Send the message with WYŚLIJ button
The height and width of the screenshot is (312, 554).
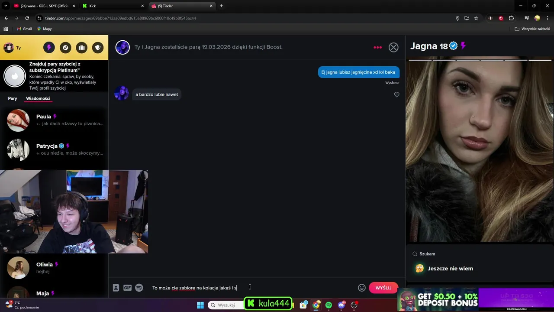(x=383, y=288)
